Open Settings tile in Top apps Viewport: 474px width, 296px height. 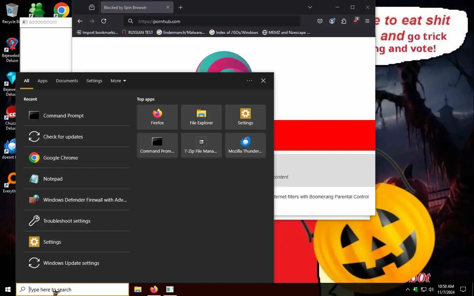pos(246,117)
